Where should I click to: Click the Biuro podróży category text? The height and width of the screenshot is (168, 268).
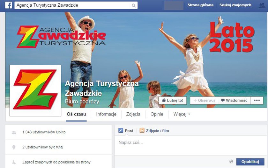click(x=82, y=101)
